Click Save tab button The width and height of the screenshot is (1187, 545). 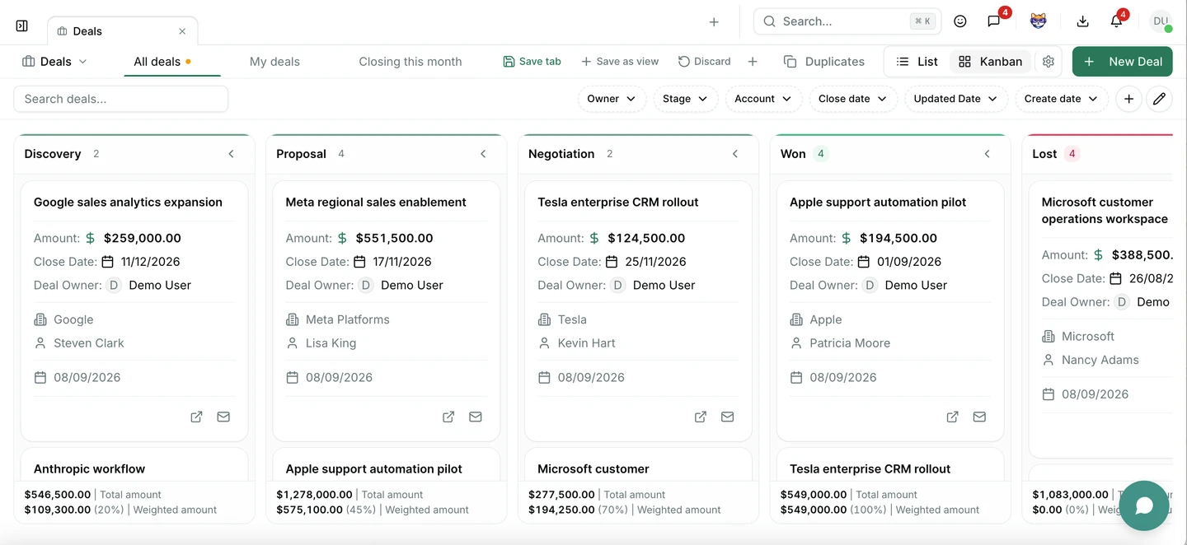coord(533,62)
